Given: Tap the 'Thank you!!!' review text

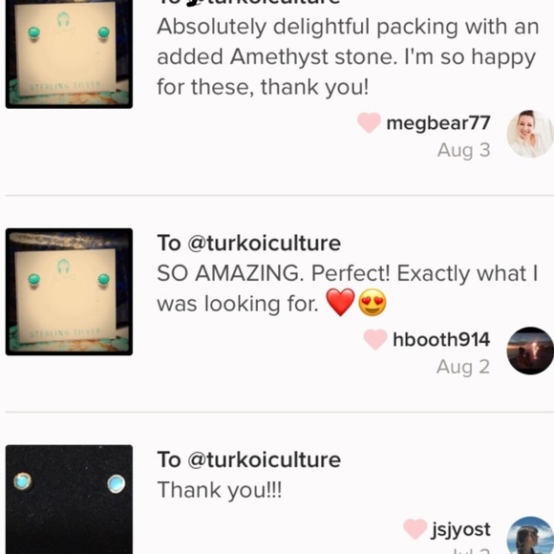Looking at the screenshot, I should (x=220, y=490).
